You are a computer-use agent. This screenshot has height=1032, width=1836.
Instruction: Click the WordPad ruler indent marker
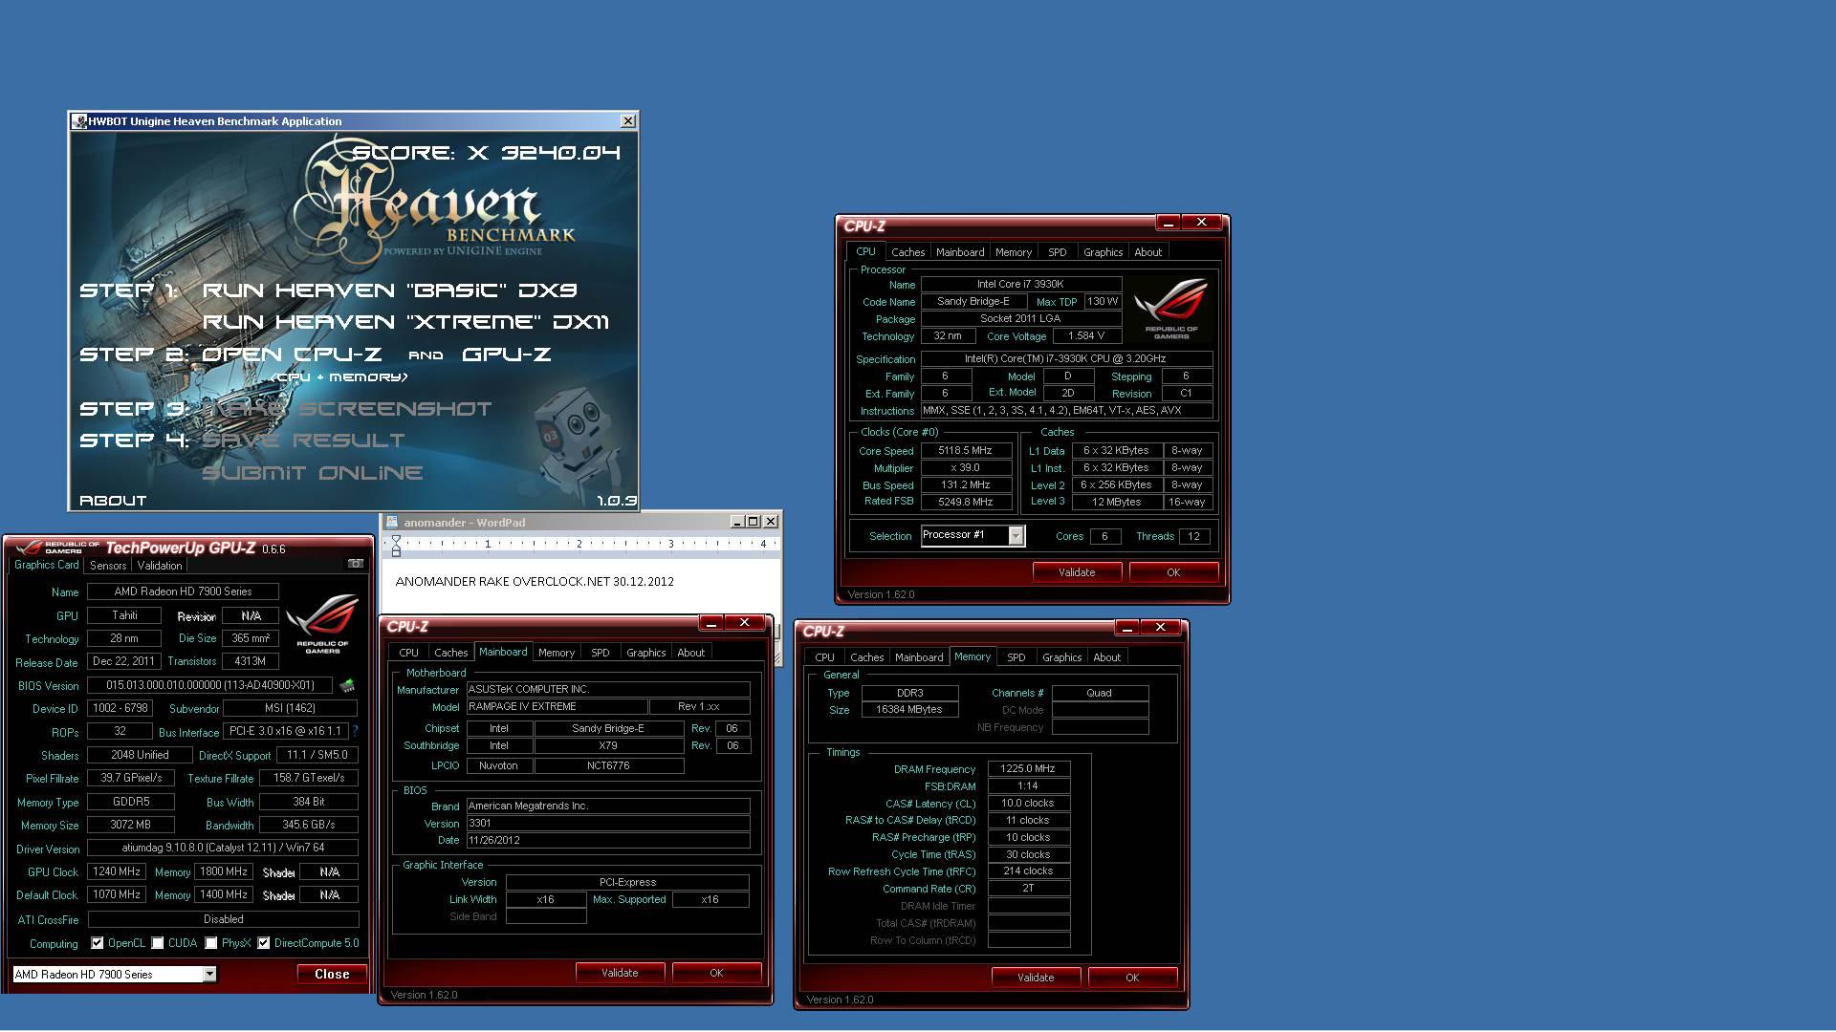tap(396, 546)
